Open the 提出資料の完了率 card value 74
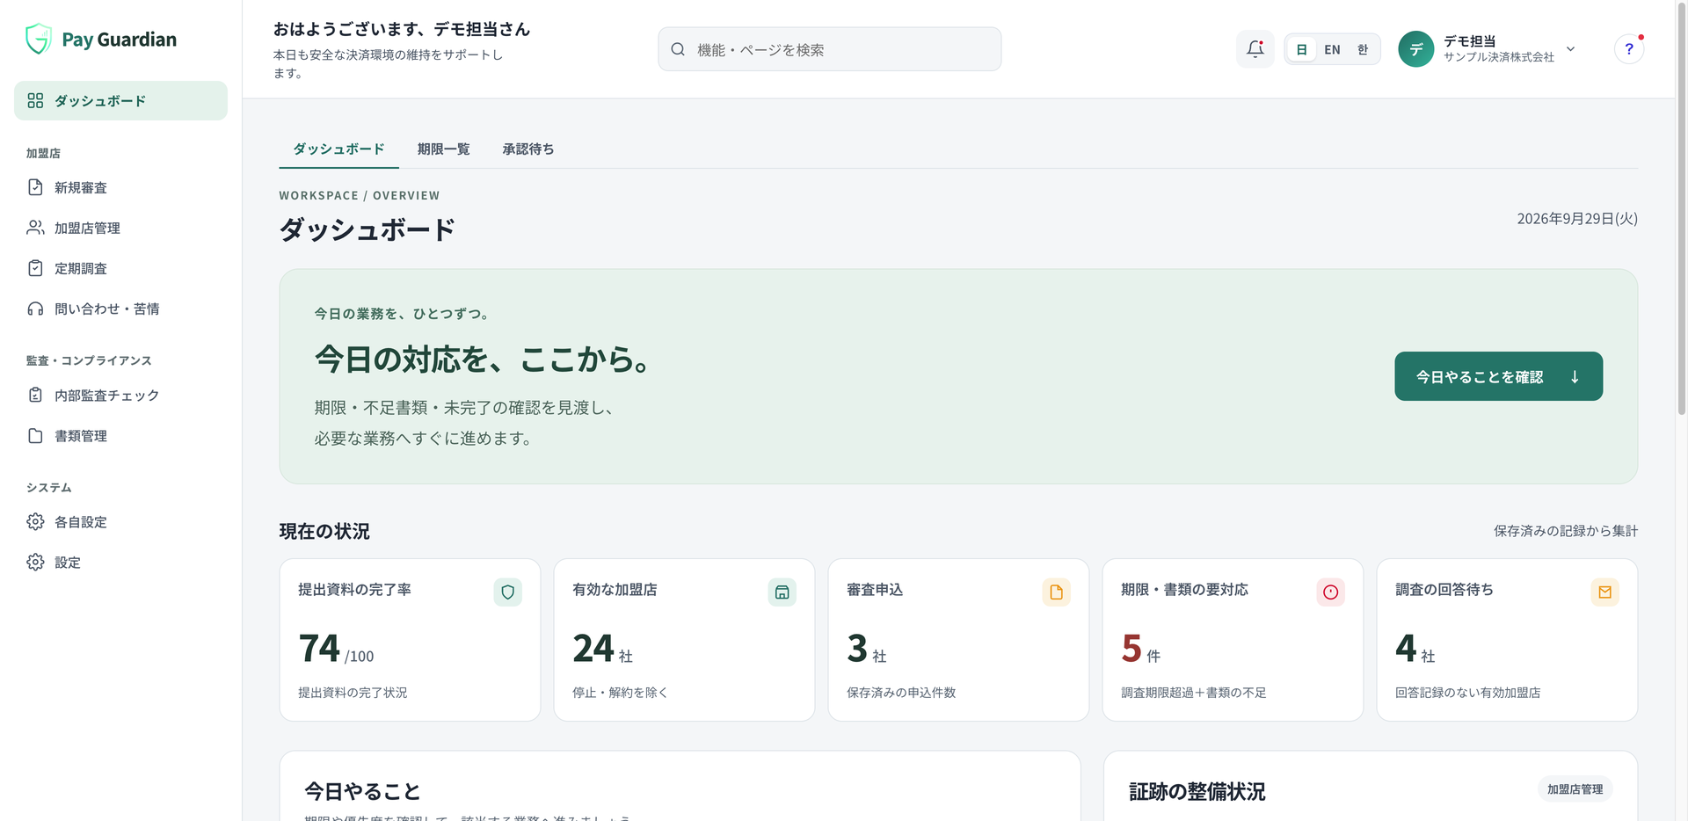This screenshot has width=1688, height=821. [x=319, y=649]
